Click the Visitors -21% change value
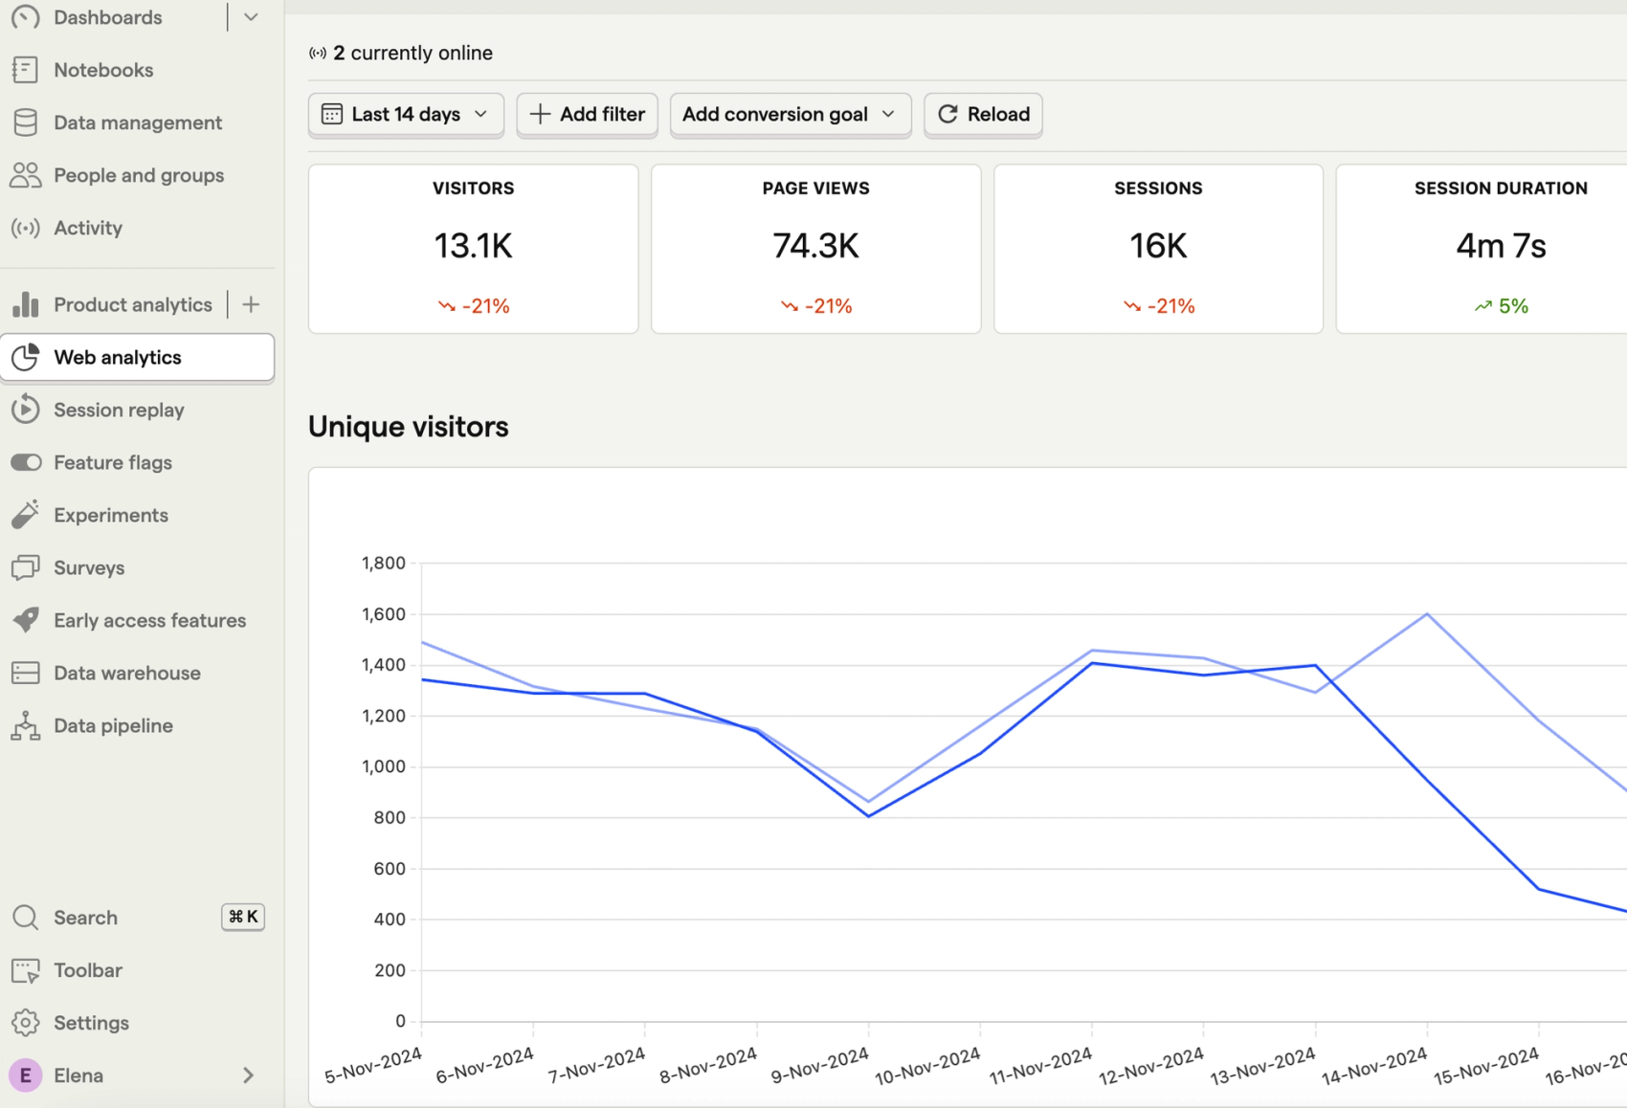Screen dimensions: 1627x1108 (x=474, y=306)
